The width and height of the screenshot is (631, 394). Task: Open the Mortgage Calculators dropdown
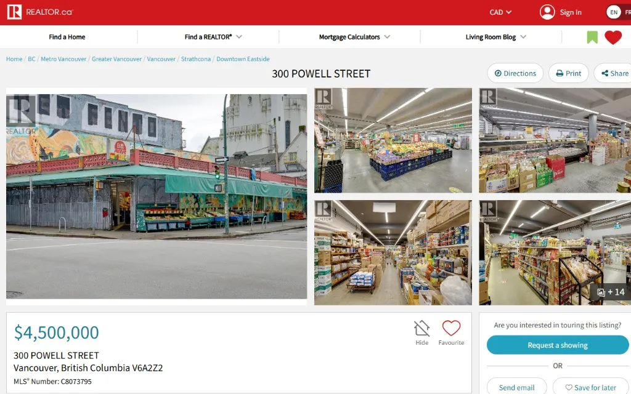coord(354,37)
